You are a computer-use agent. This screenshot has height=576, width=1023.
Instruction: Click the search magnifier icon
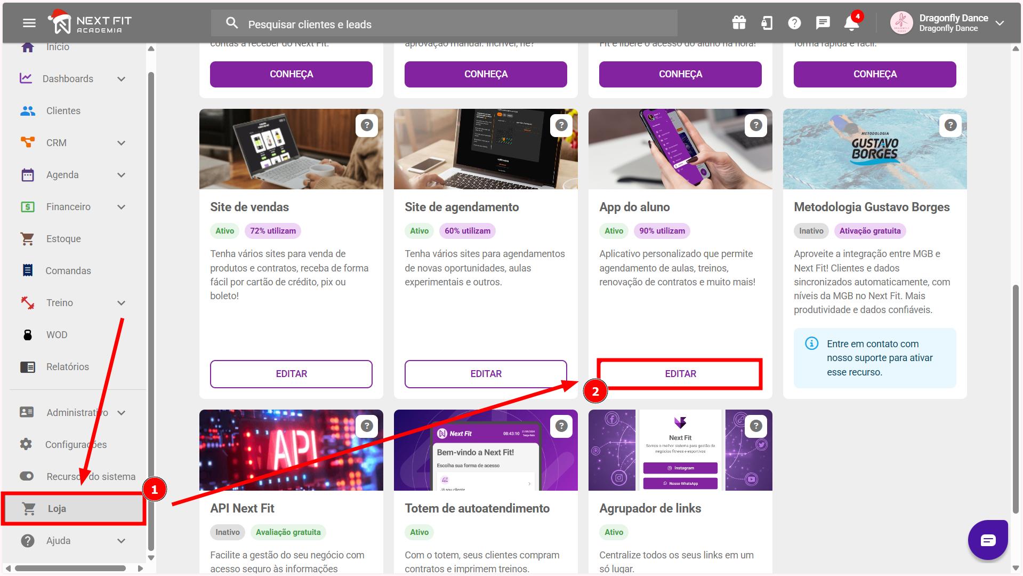231,23
